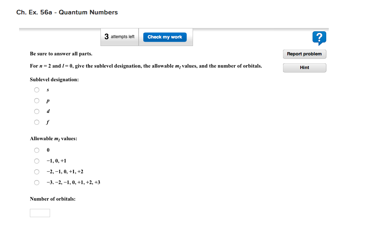368x229 pixels.
Task: Click the Ch. Ex. 56a page title
Action: click(x=67, y=12)
